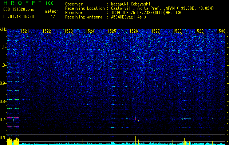Viewport: 229px width, 145px height.
Task: Click the meteor echo on the 0.7 kHz line at 1526
Action: [x=136, y=119]
